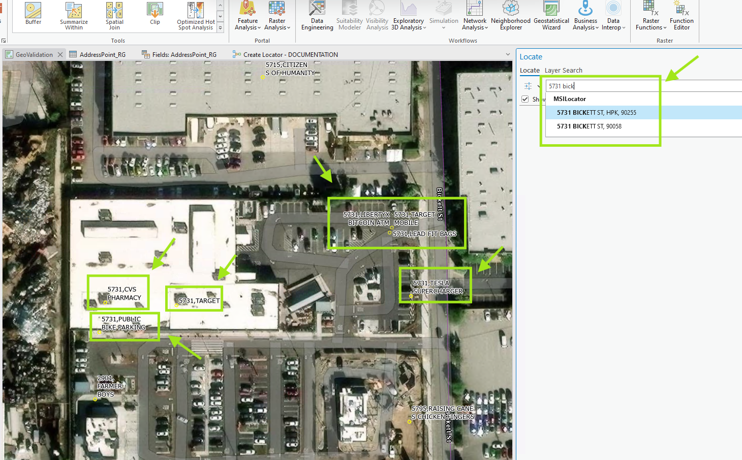Open Optimized Hot Spot Analysis
This screenshot has height=460, width=742.
tap(196, 16)
